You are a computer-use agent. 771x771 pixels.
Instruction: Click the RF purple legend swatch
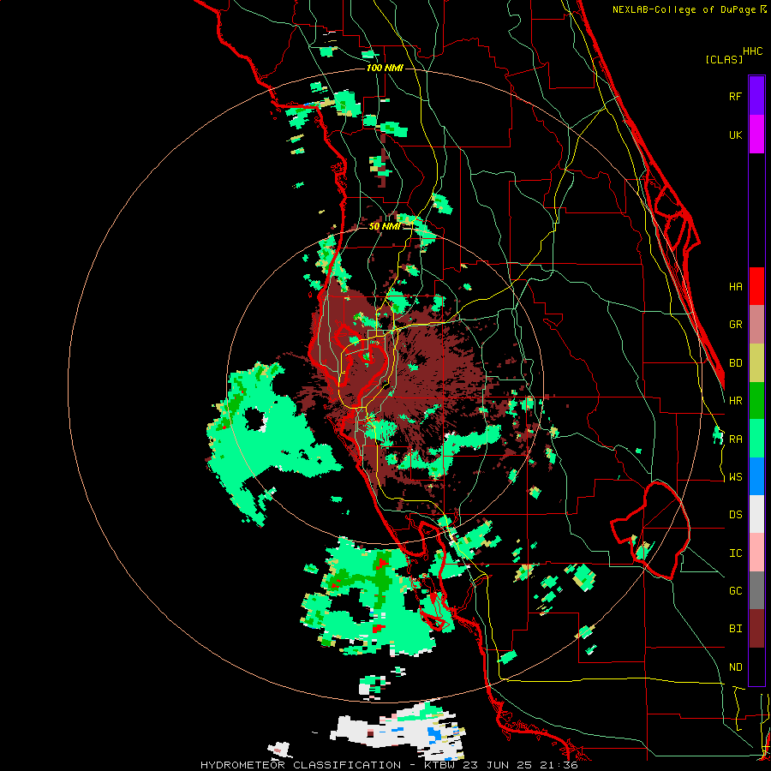click(x=756, y=96)
